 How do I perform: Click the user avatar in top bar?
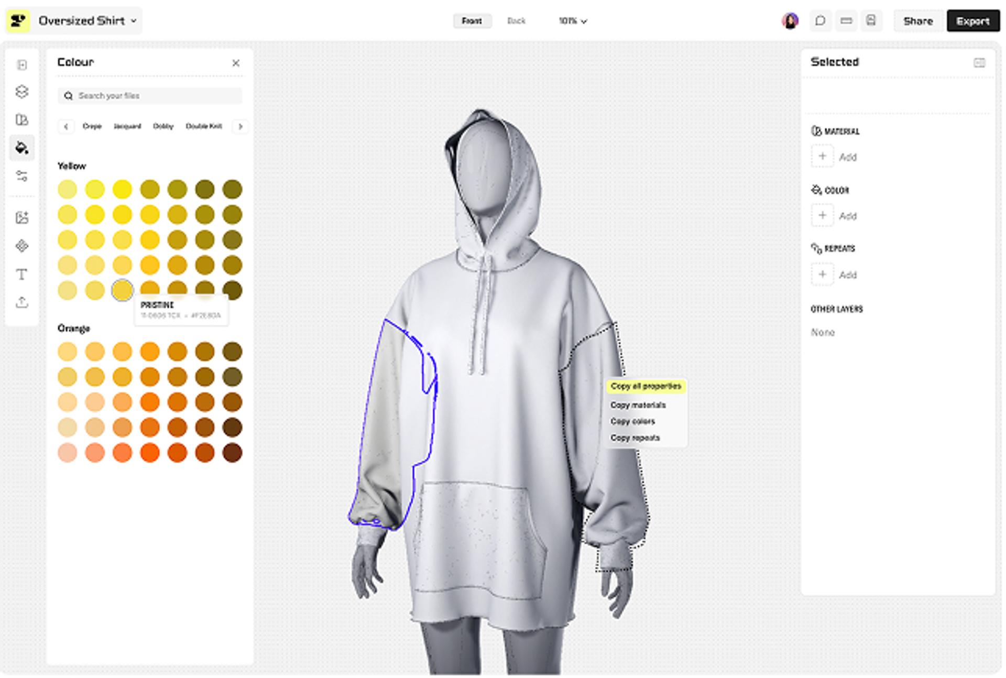[x=790, y=21]
